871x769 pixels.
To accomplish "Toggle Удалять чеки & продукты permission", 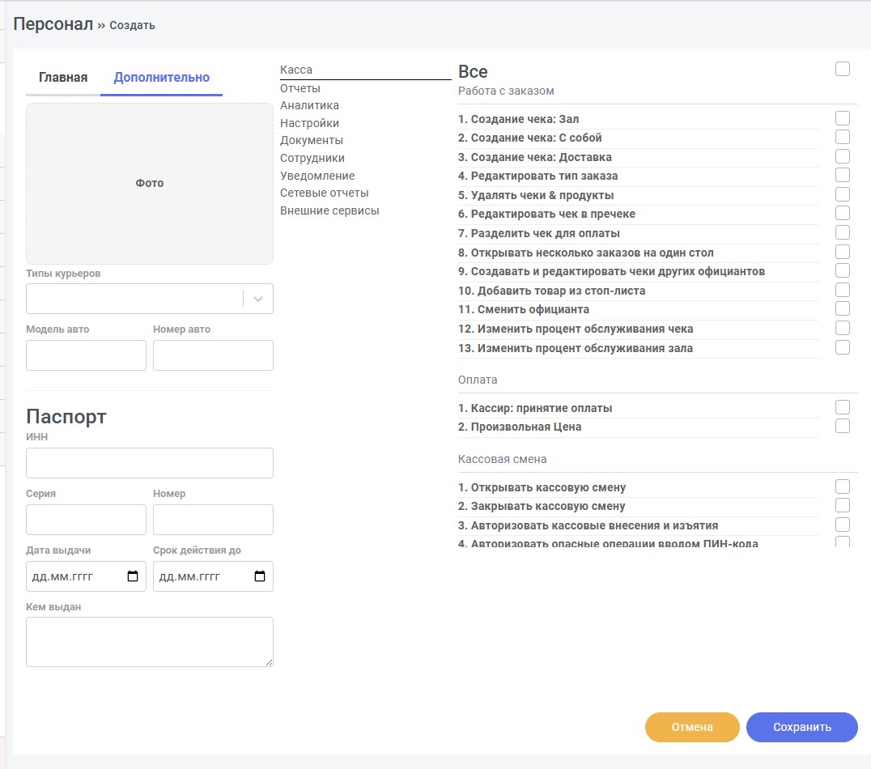I will pos(843,194).
